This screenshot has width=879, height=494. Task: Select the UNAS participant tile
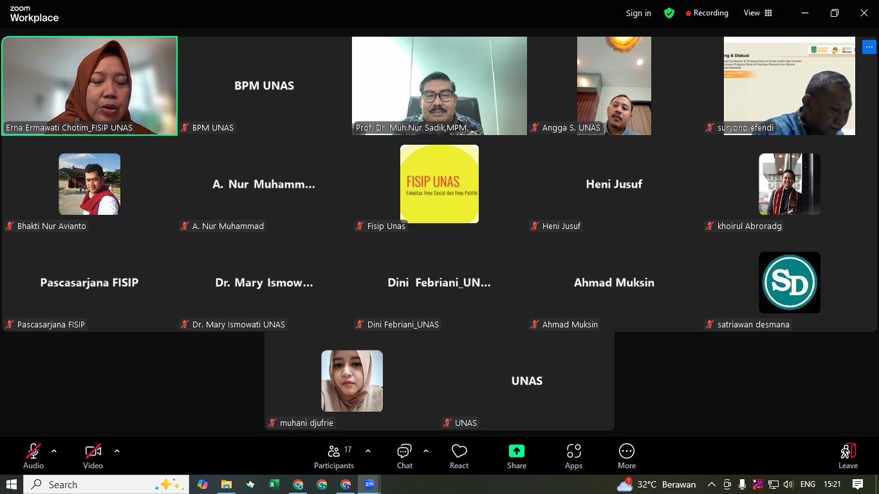point(527,381)
